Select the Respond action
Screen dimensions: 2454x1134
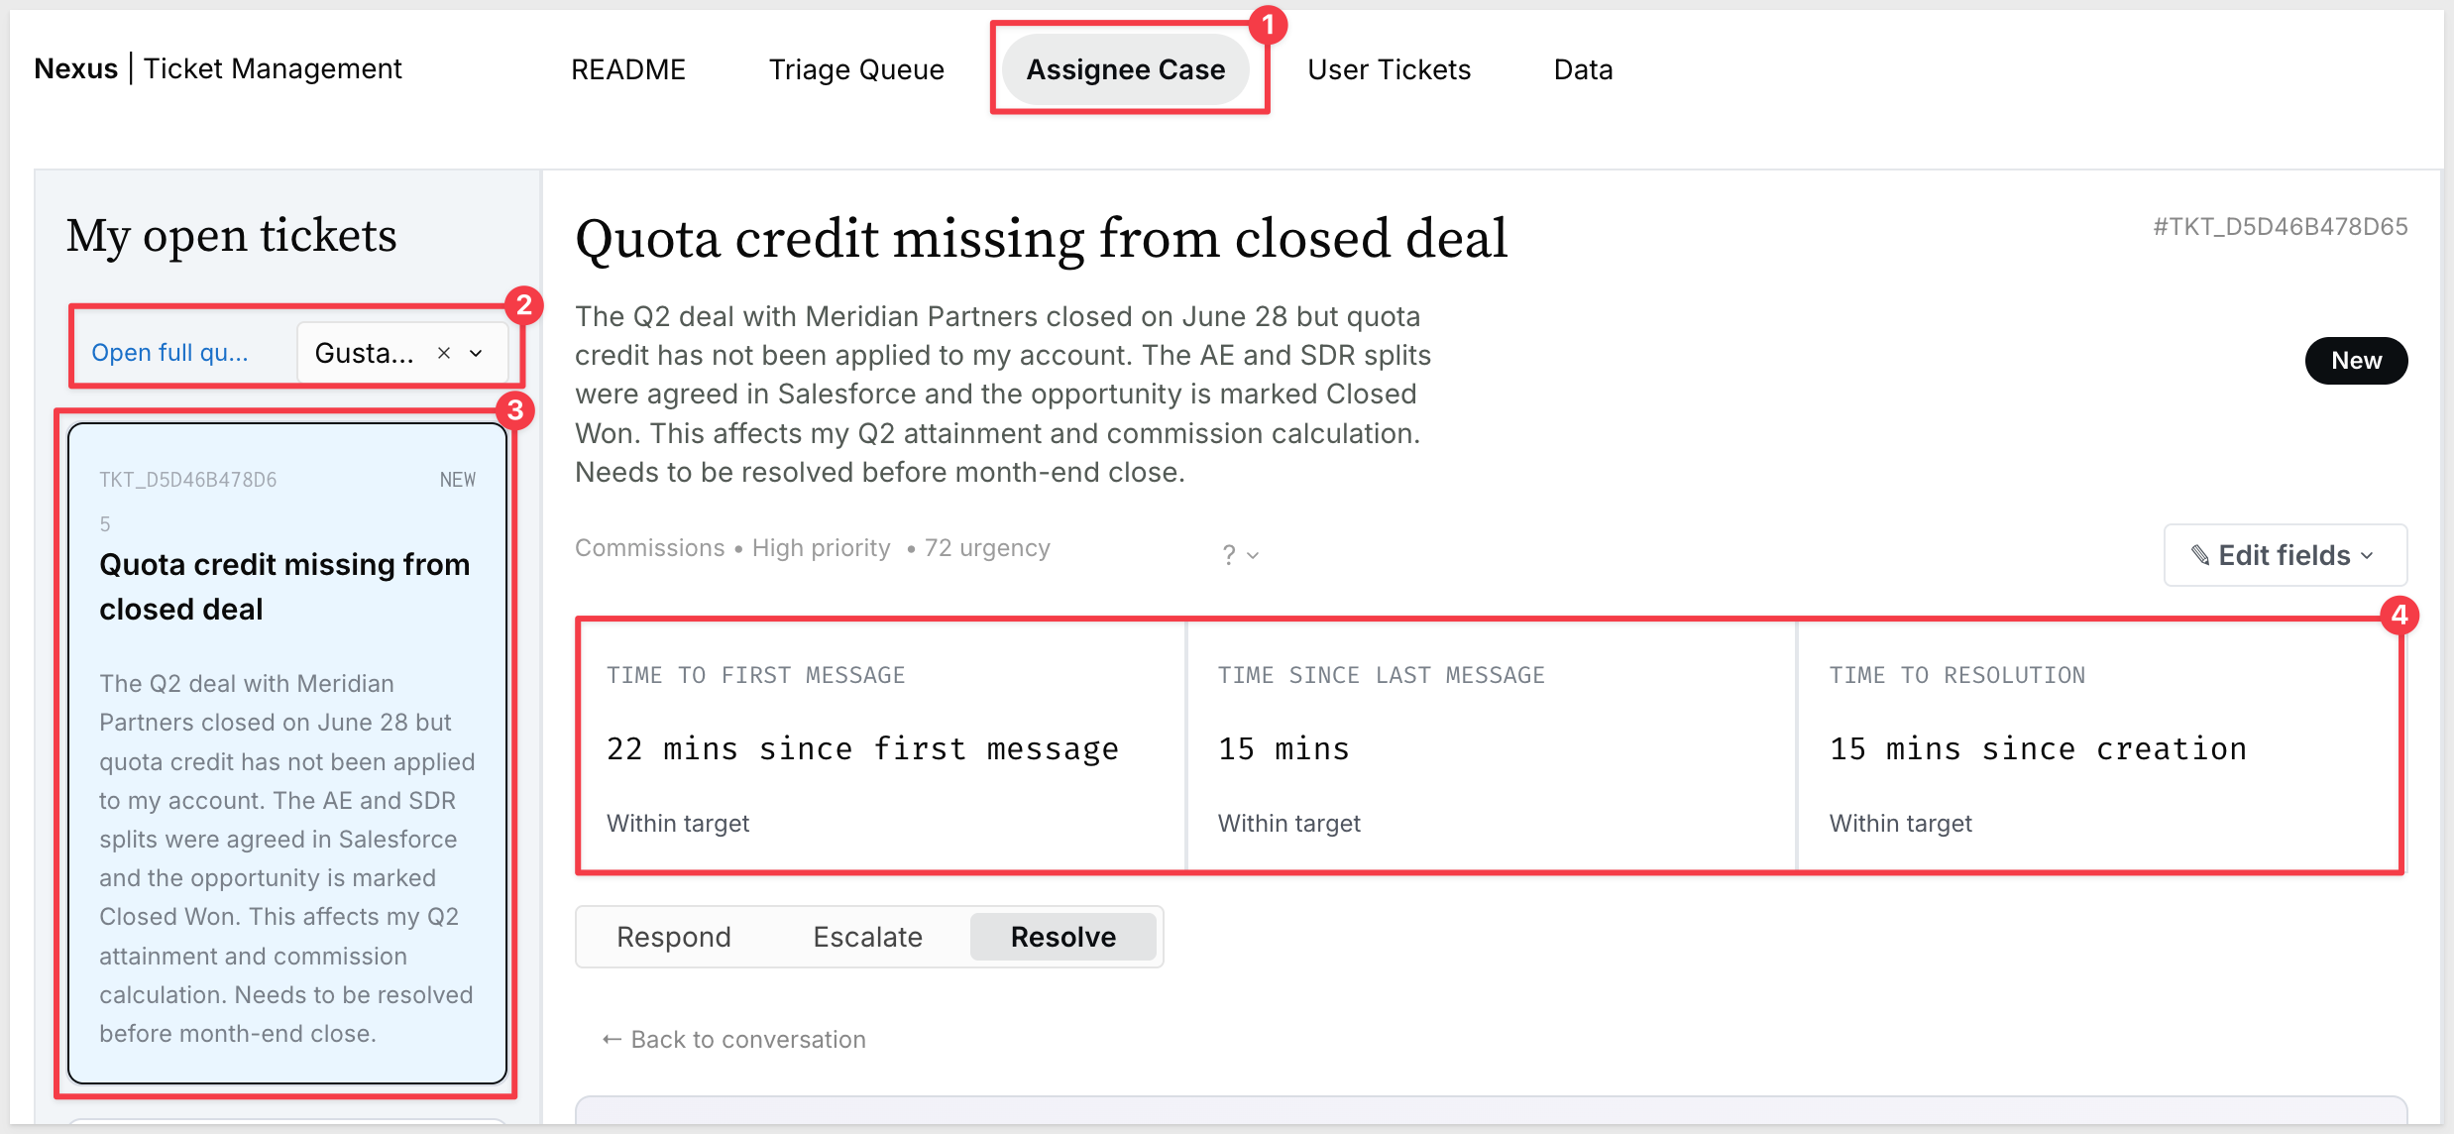[674, 937]
